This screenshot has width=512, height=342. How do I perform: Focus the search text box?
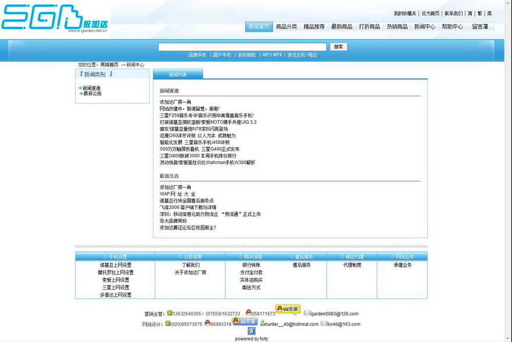point(242,47)
